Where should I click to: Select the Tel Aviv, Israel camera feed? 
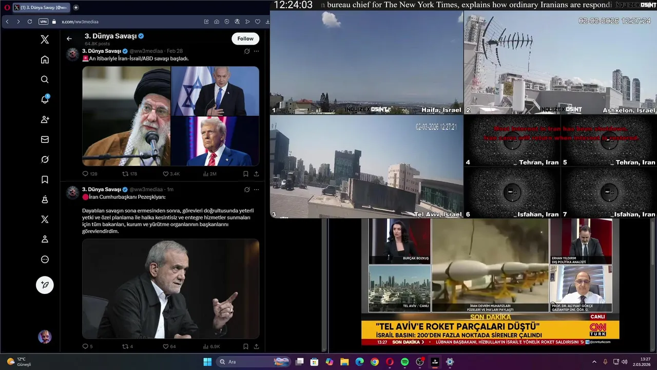pyautogui.click(x=366, y=166)
